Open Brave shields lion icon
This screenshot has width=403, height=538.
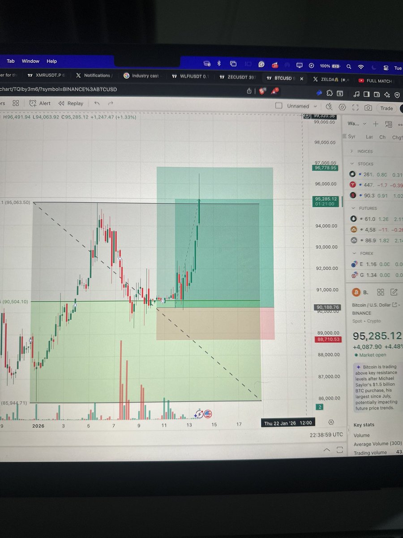pyautogui.click(x=262, y=91)
